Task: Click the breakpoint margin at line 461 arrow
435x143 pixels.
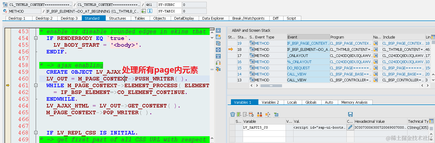Action: [8, 85]
